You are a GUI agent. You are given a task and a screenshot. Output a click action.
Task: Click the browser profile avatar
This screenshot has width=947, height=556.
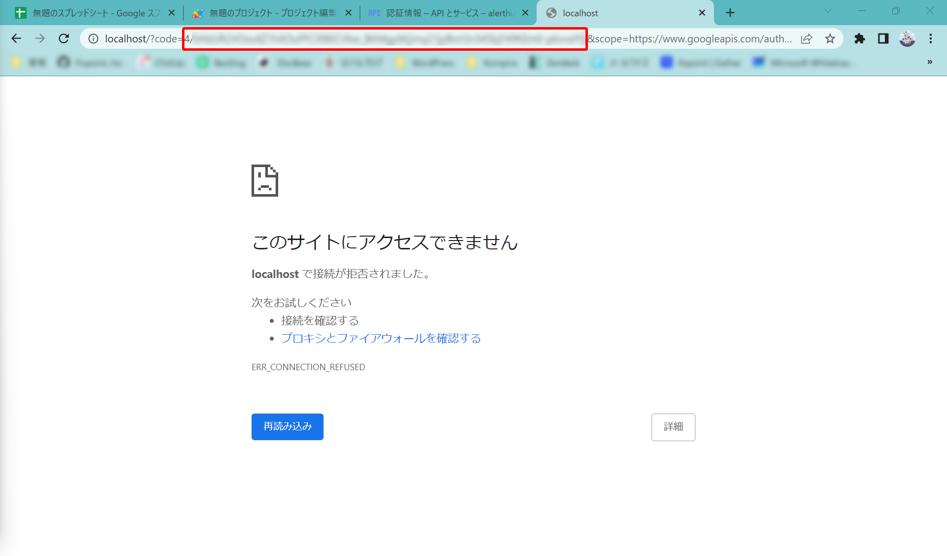tap(908, 38)
